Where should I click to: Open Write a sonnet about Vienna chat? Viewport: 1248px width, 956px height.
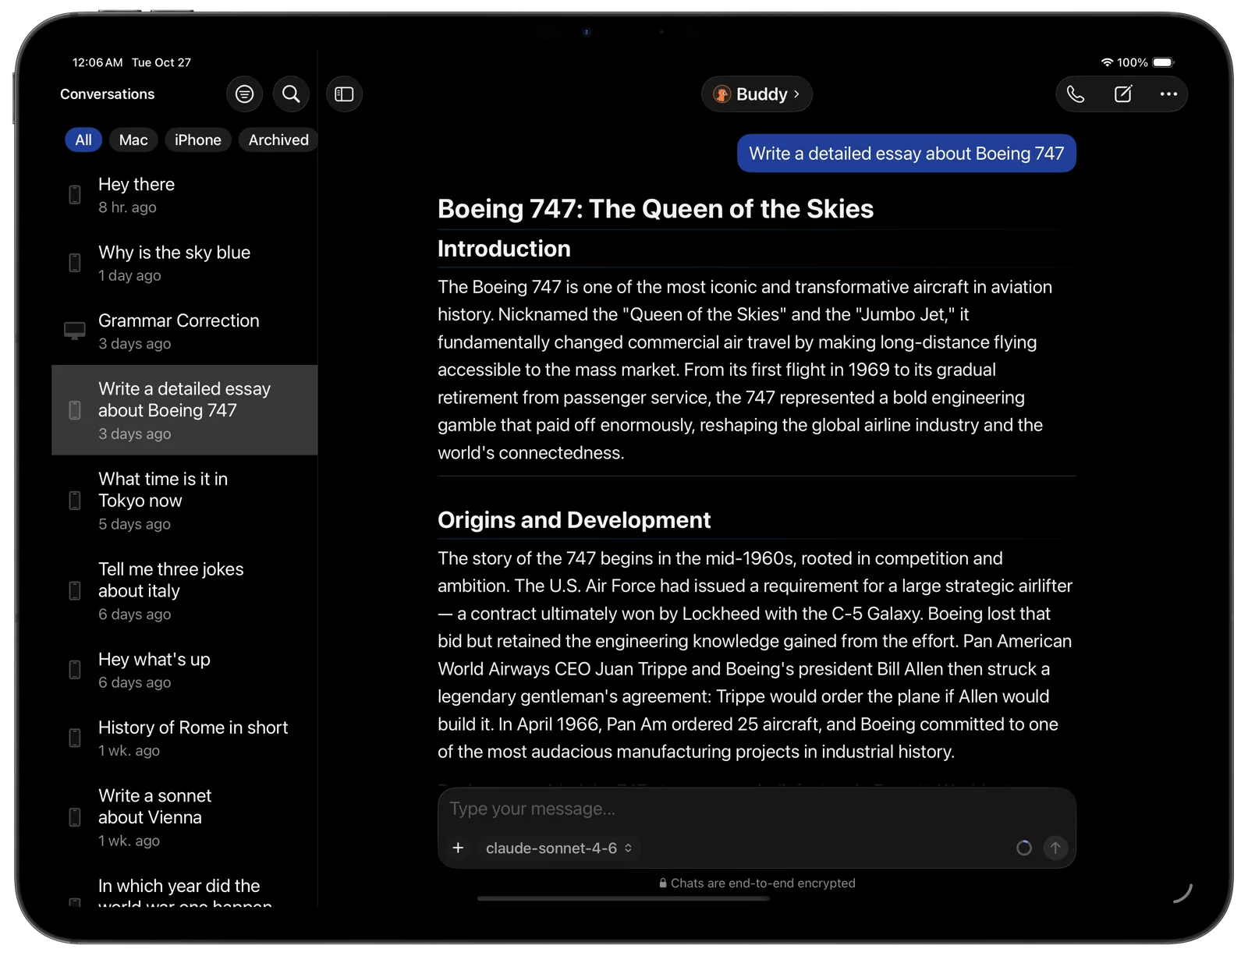point(185,817)
